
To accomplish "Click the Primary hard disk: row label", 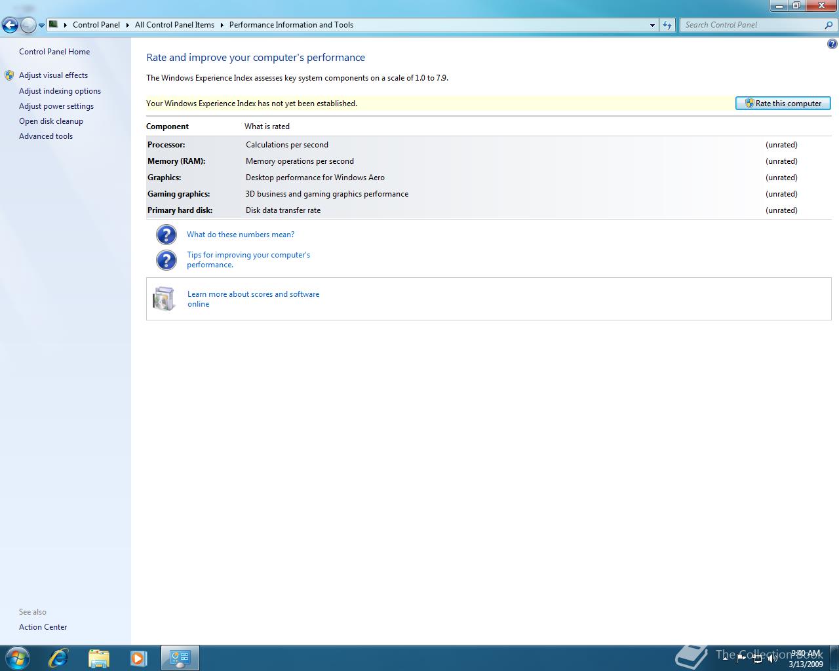I will (x=180, y=210).
